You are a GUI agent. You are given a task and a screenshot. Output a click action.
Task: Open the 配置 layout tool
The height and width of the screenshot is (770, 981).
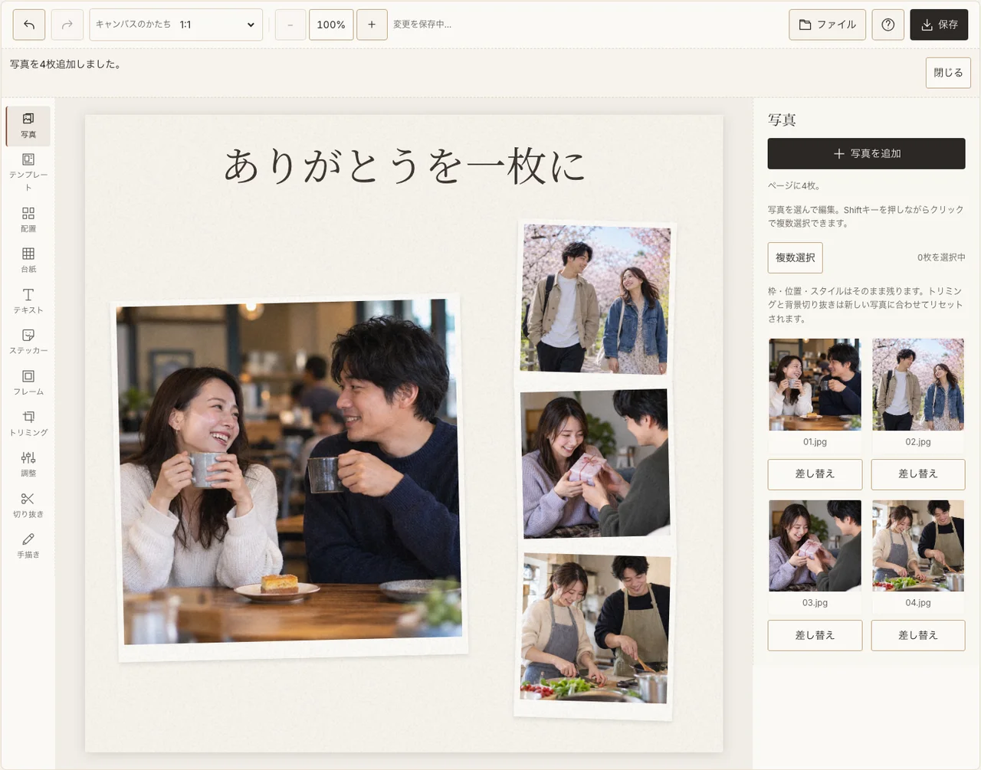point(28,219)
